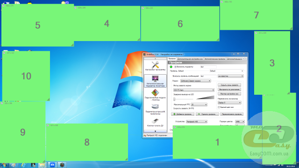Open the profile Default dropdown

(226, 71)
